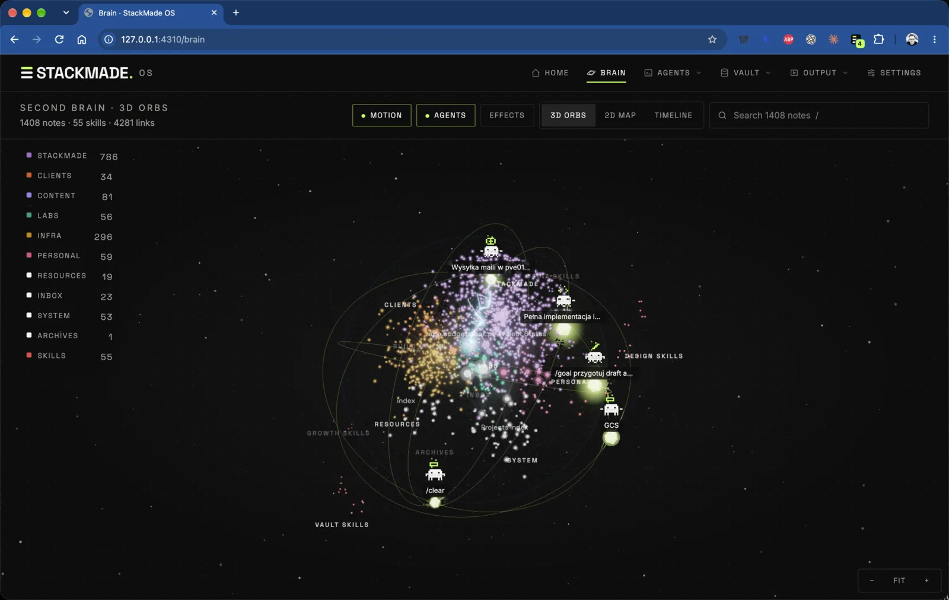Click the search magnifier icon in notes search
Screen dimensions: 949x600
point(722,115)
